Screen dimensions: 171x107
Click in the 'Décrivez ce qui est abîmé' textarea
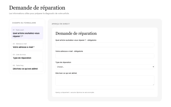105,80
